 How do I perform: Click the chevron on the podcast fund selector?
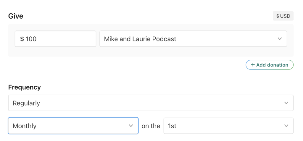coord(280,39)
